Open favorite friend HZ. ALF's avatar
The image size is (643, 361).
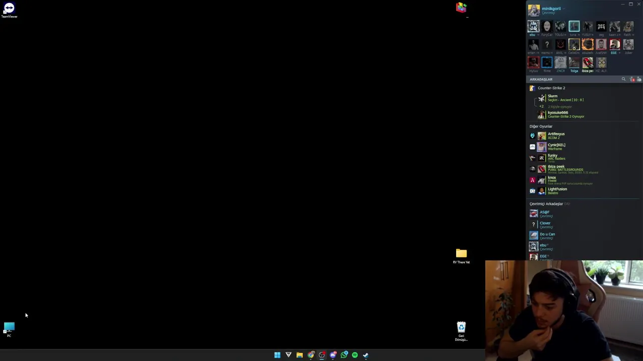pos(601,62)
